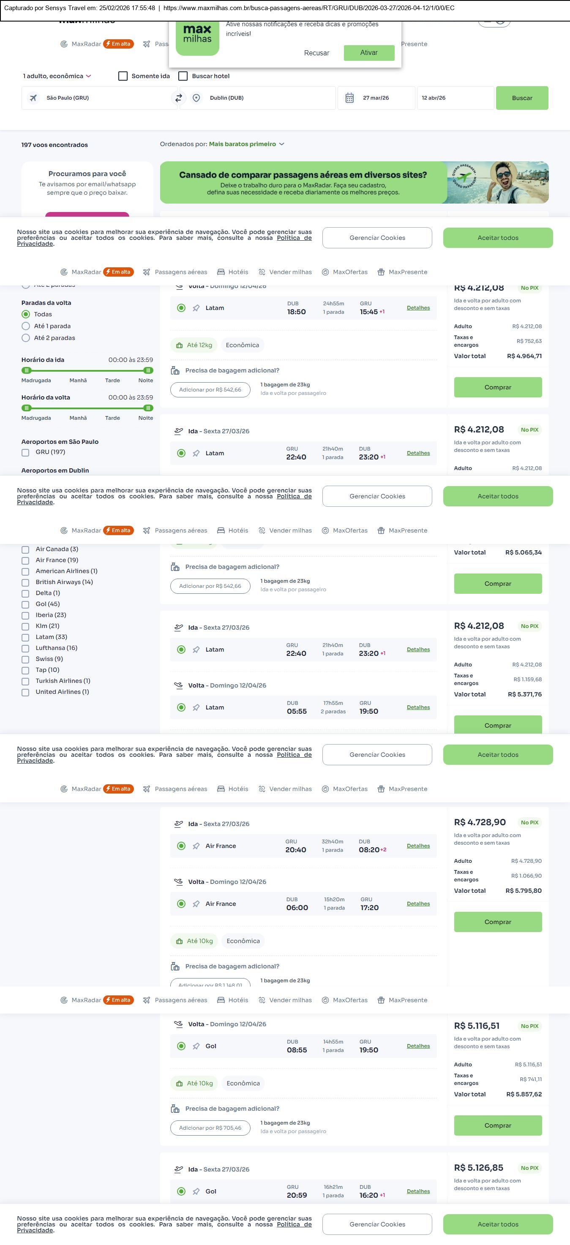The image size is (570, 1245).
Task: Enable the Somente ida checkbox
Action: [x=123, y=76]
